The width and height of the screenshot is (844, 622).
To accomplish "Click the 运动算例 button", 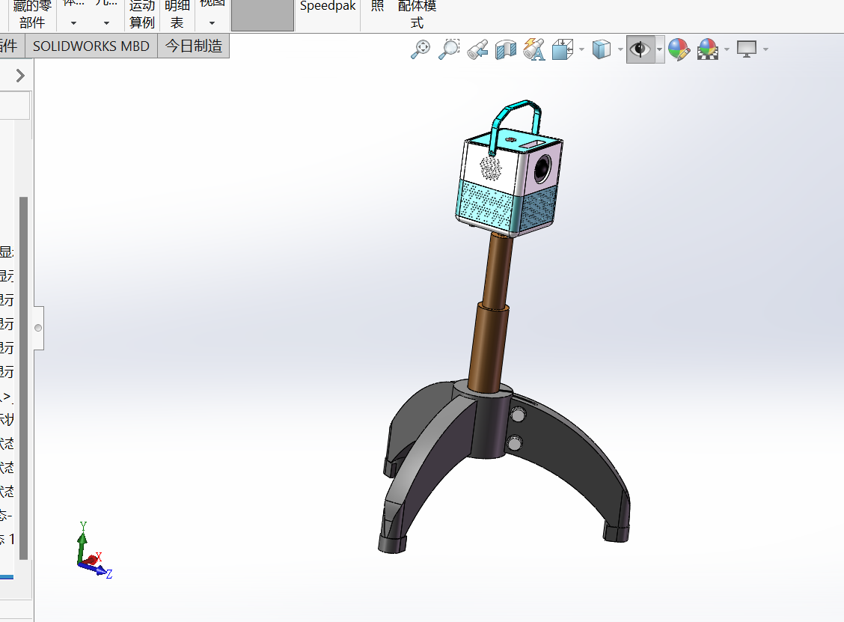I will (x=142, y=14).
